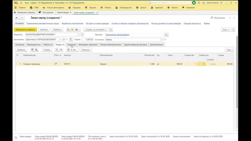The width and height of the screenshot is (251, 141).
Task: Open the calculator icon in Пробег field
Action: [x=92, y=40]
